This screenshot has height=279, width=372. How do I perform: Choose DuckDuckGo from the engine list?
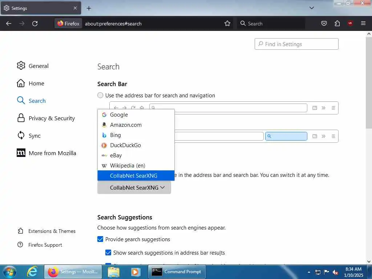click(x=136, y=145)
